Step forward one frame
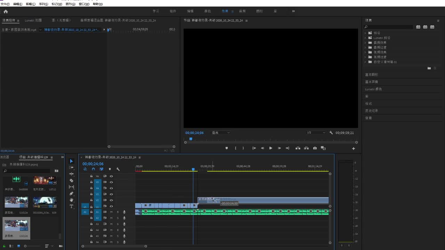Image resolution: width=445 pixels, height=250 pixels. click(279, 148)
